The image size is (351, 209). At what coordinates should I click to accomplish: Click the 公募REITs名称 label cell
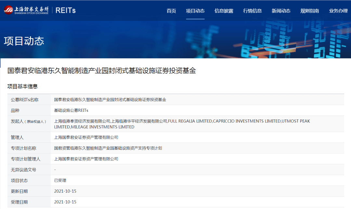point(29,100)
